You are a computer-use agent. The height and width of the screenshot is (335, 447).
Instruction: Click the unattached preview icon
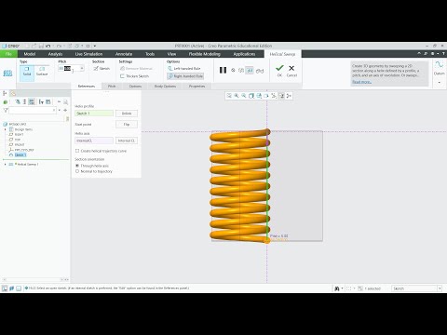click(241, 71)
